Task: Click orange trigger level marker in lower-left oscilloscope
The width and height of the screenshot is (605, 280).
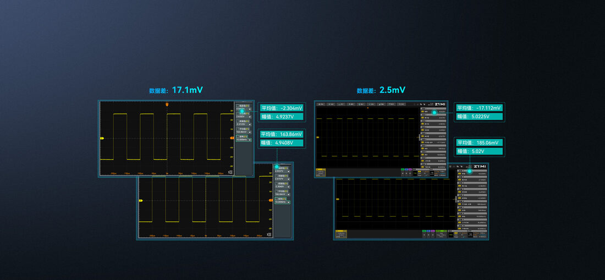Action: point(271,200)
